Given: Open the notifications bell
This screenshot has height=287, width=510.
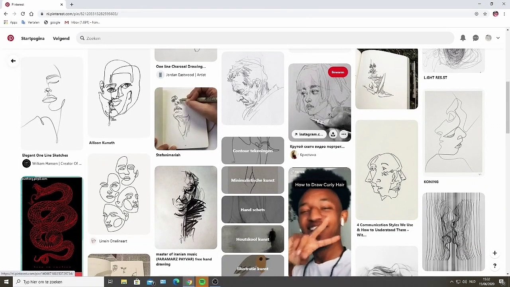Looking at the screenshot, I should coord(463,38).
